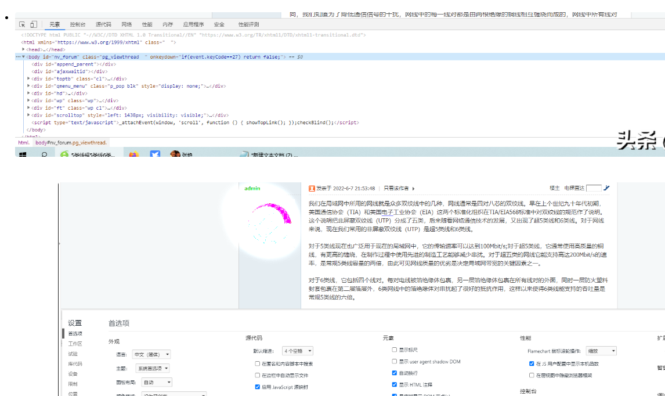Toggle the device emulation toolbar icon
The image size is (665, 396).
click(34, 24)
